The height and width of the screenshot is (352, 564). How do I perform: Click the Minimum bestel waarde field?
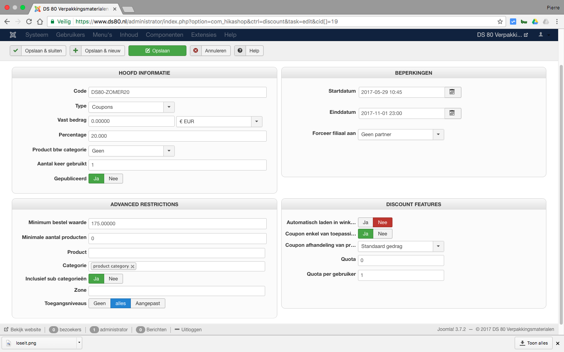(x=177, y=224)
